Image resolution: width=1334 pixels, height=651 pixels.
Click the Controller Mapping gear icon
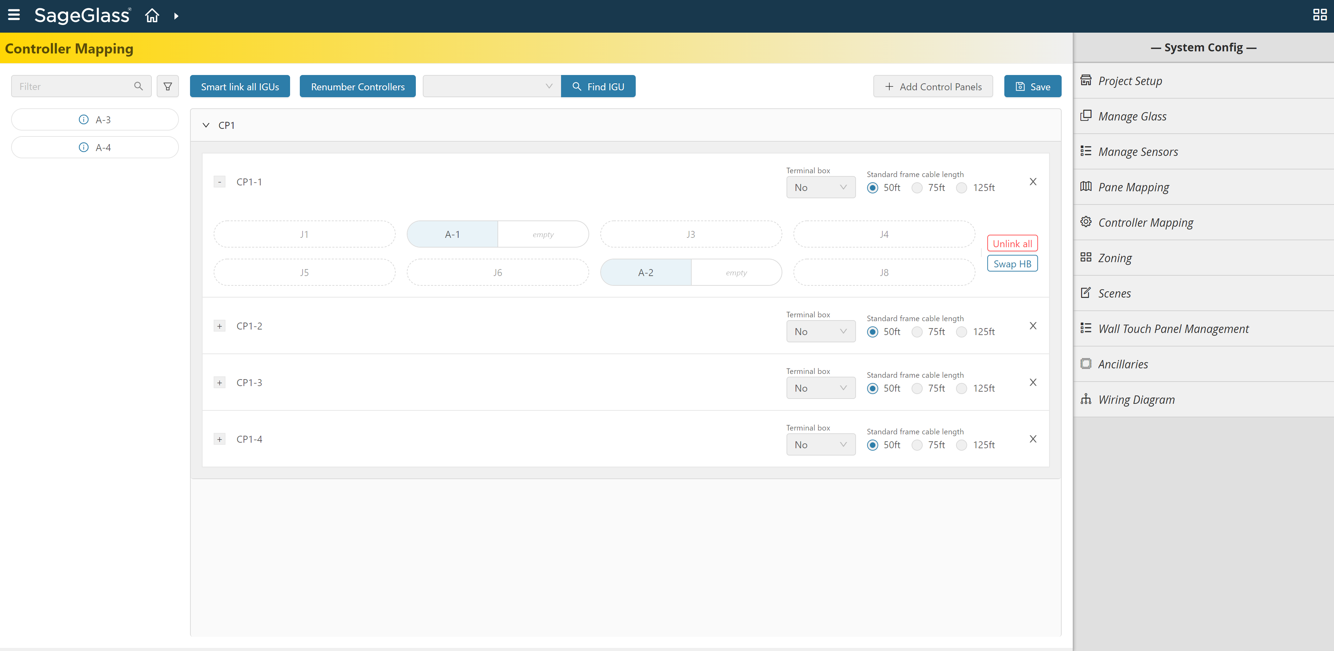tap(1086, 222)
